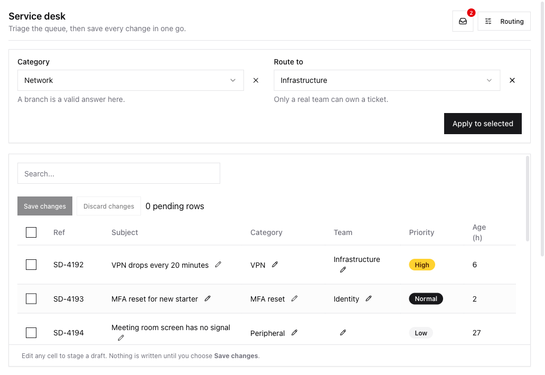
Task: Edit the MFA reset category cell
Action: [x=294, y=298]
